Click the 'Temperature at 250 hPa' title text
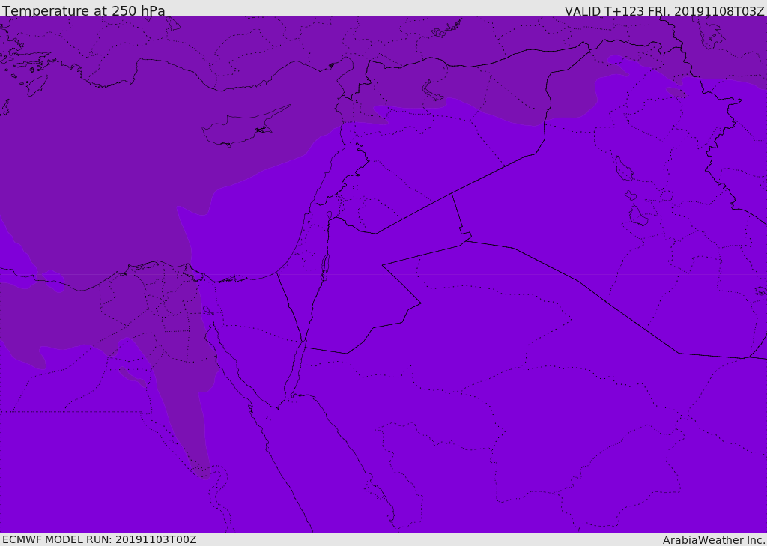The image size is (767, 546). (84, 10)
